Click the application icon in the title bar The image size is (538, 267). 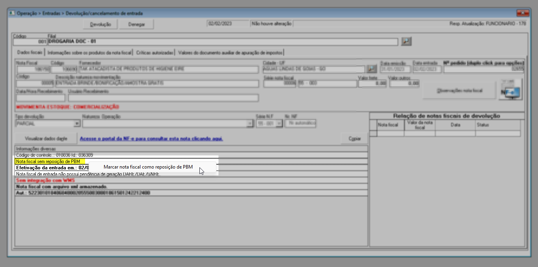(x=12, y=13)
